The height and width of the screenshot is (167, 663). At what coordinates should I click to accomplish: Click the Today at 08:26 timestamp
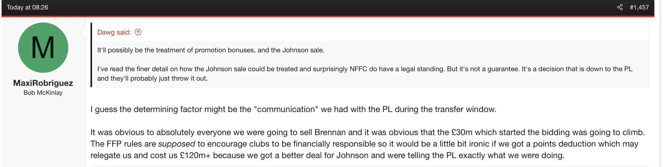27,7
